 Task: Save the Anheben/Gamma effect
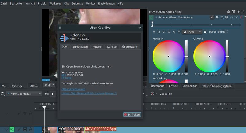coord(227,17)
